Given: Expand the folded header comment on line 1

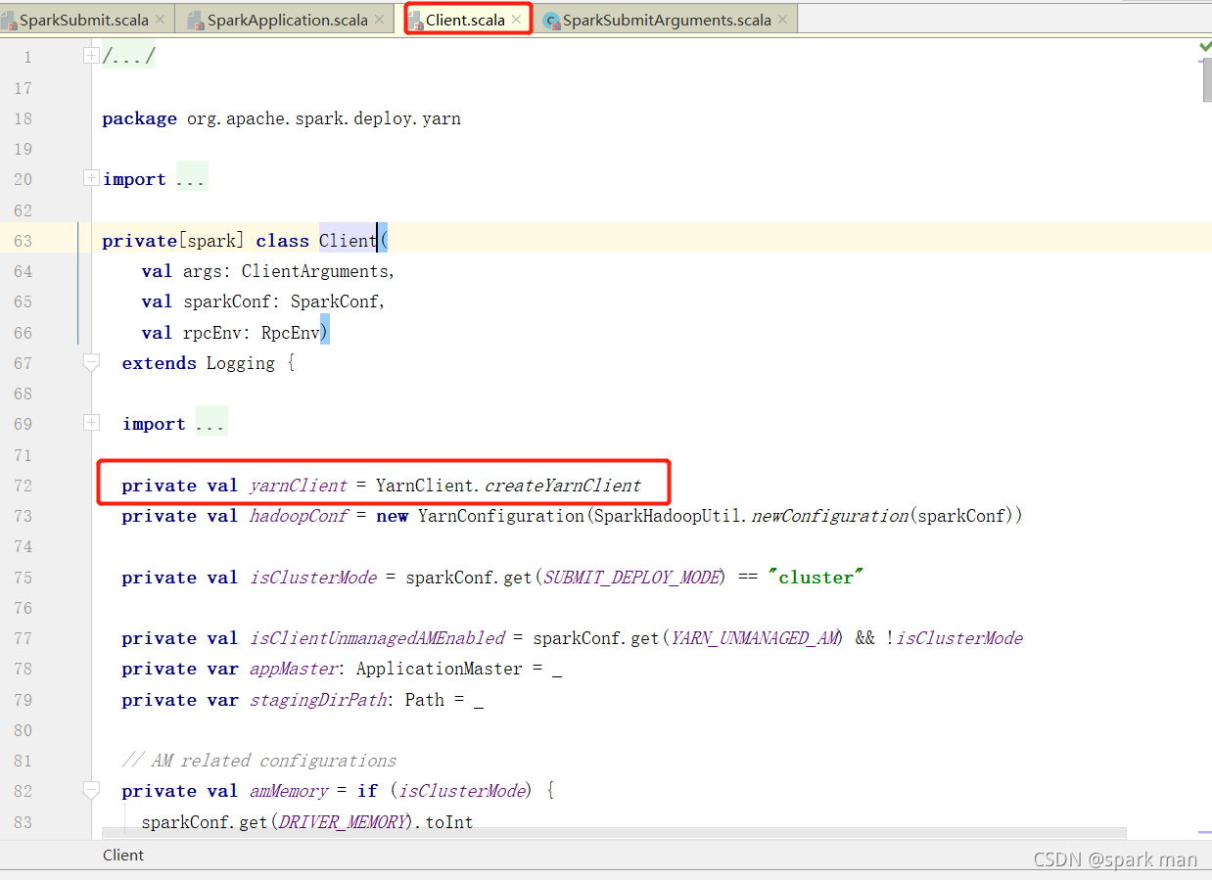Looking at the screenshot, I should pos(91,57).
